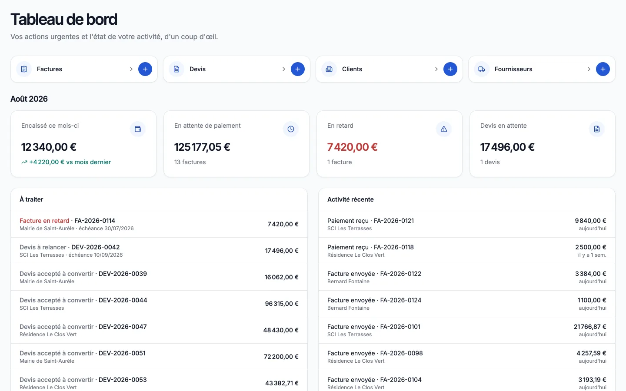Click the En retard 7 420,00 € card

coord(390,144)
